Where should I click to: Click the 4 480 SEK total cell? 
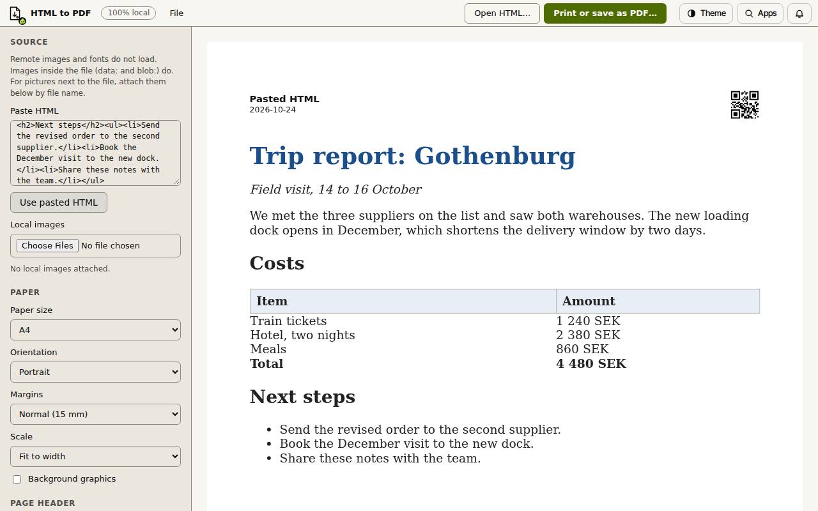click(658, 363)
